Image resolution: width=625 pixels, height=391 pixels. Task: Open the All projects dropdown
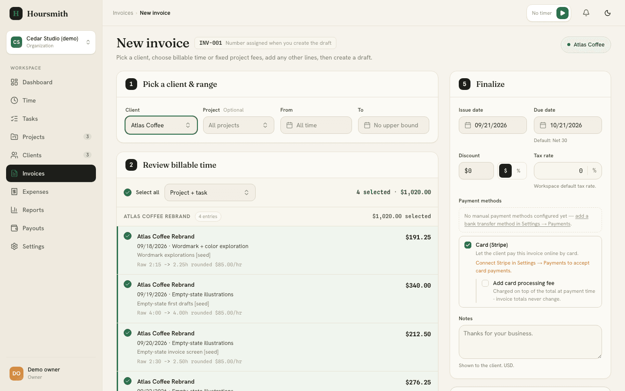click(238, 125)
